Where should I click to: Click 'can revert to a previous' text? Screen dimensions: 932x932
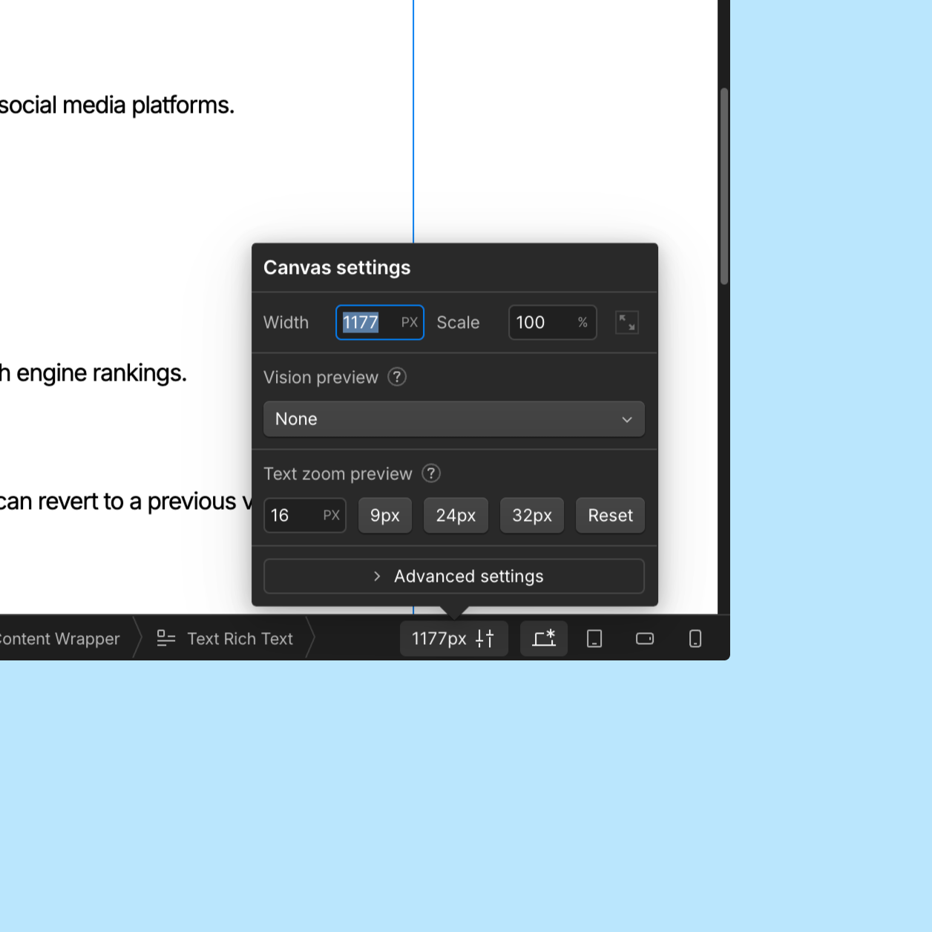pos(118,502)
